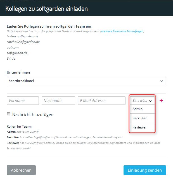Tick the Nachricht hinzufügen checkbox
This screenshot has height=182, width=173.
coord(8,114)
